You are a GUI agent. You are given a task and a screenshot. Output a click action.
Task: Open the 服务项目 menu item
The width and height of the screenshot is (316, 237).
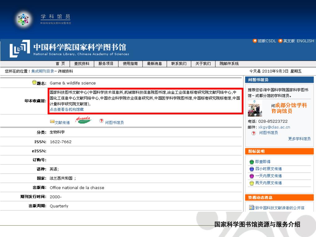point(106,64)
